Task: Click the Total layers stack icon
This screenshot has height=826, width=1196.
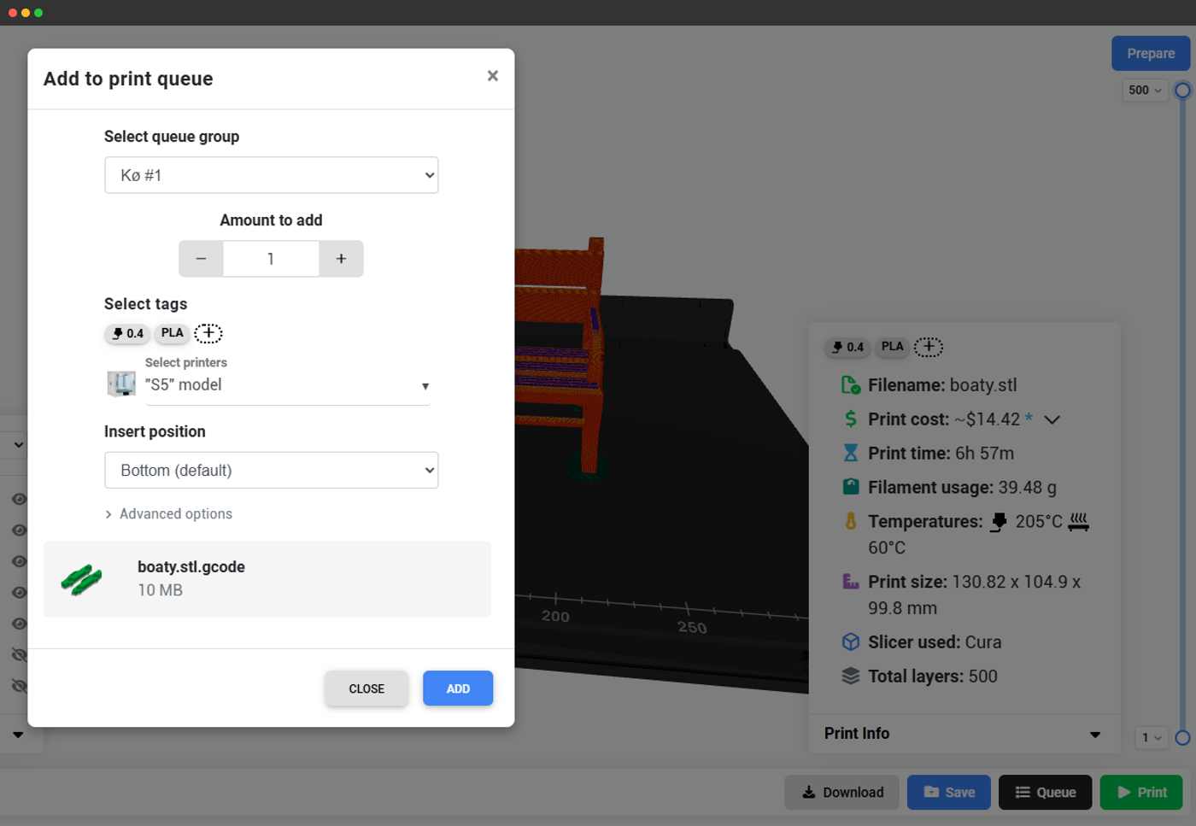Action: [x=851, y=676]
